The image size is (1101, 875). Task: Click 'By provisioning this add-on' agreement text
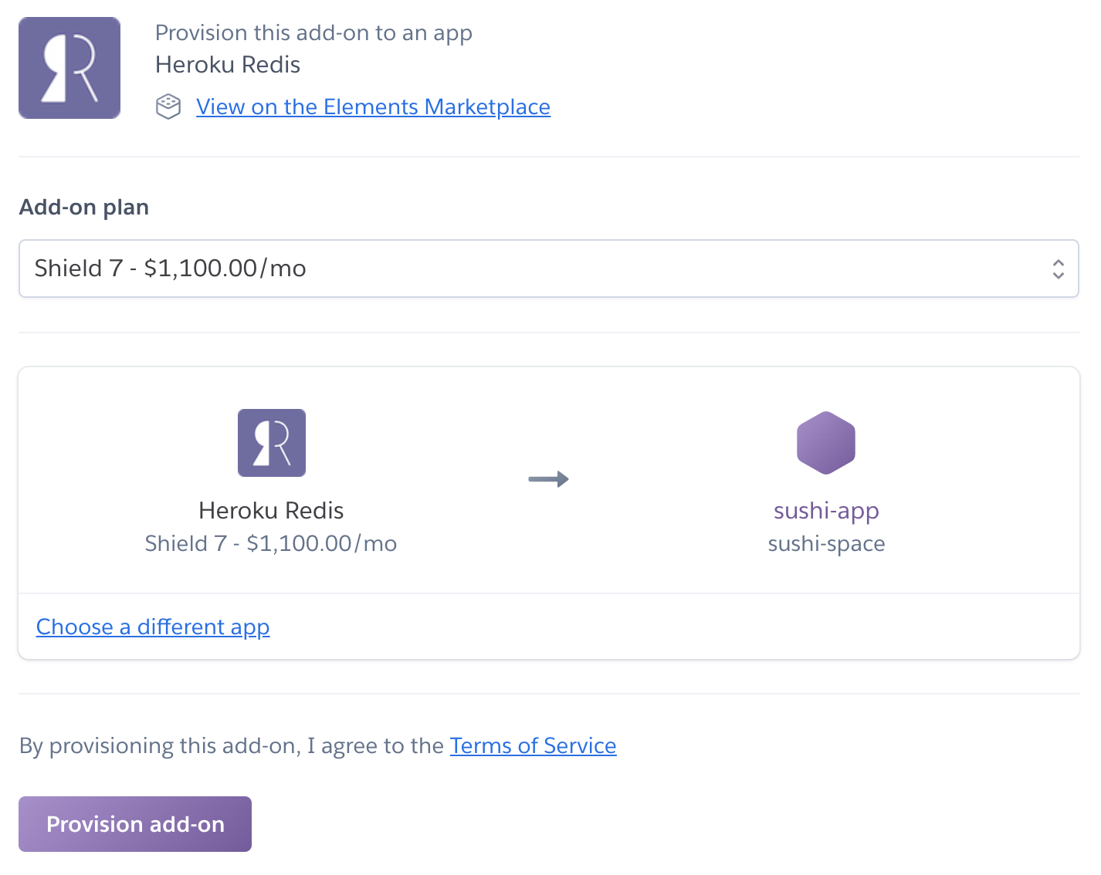[x=232, y=746]
